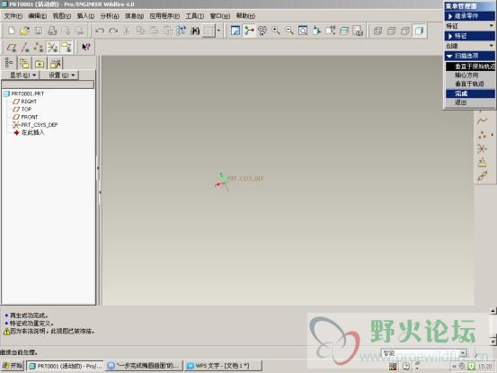Click the context help cursor icon
The height and width of the screenshot is (373, 497).
click(x=86, y=48)
